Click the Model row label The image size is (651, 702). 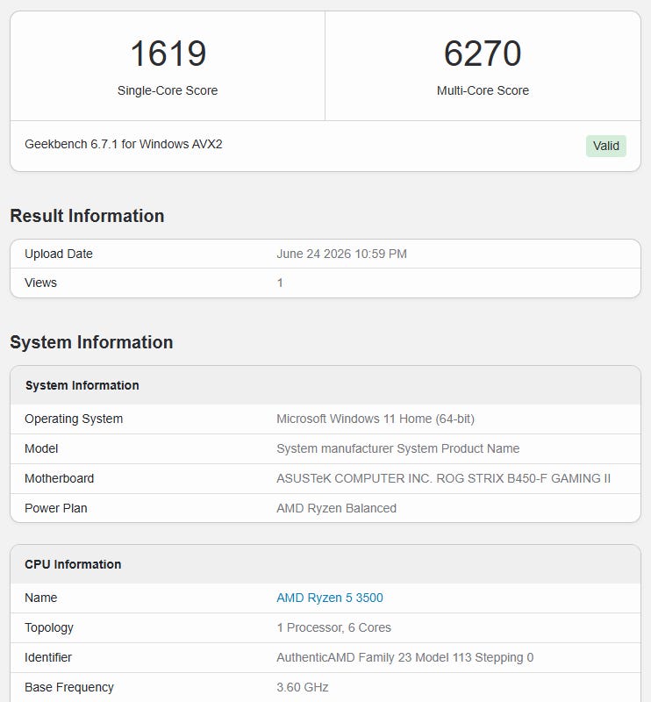tap(41, 448)
